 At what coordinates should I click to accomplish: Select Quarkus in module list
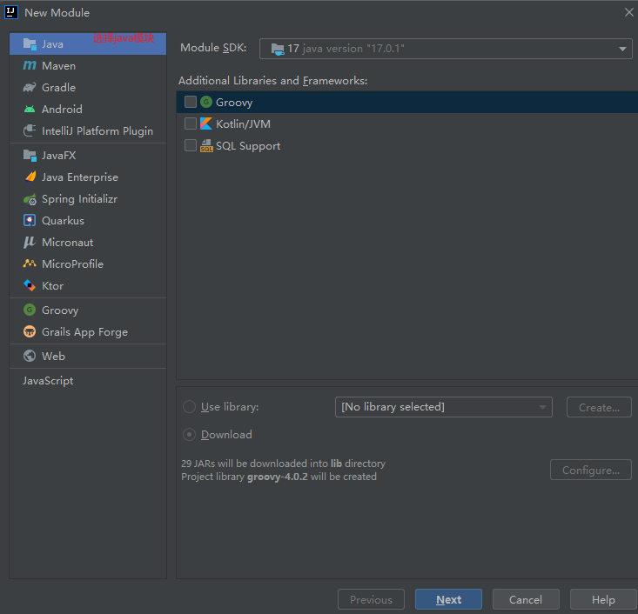coord(88,220)
